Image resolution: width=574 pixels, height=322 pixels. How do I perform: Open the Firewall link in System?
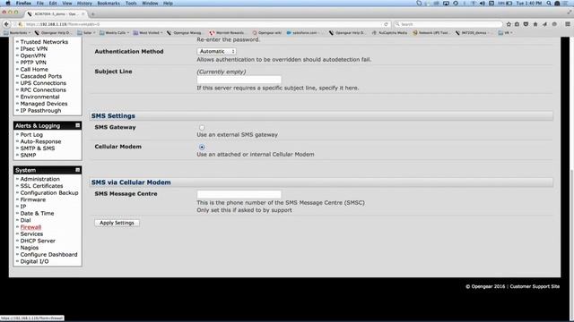pyautogui.click(x=30, y=227)
